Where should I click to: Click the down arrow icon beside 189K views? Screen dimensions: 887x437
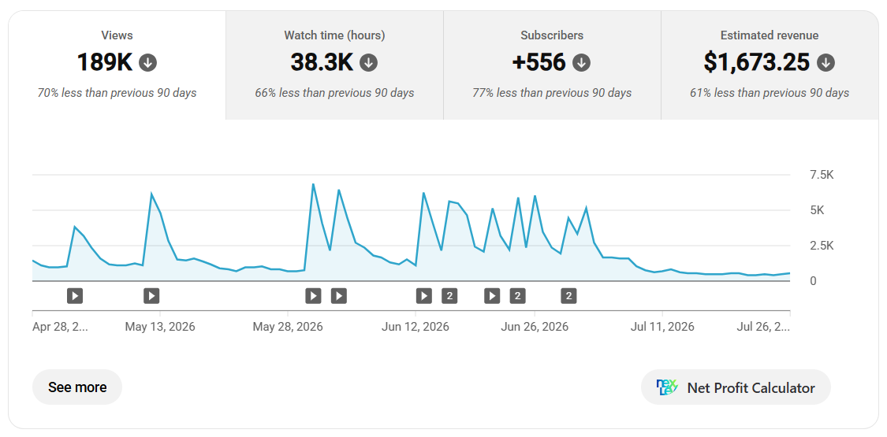coord(147,62)
